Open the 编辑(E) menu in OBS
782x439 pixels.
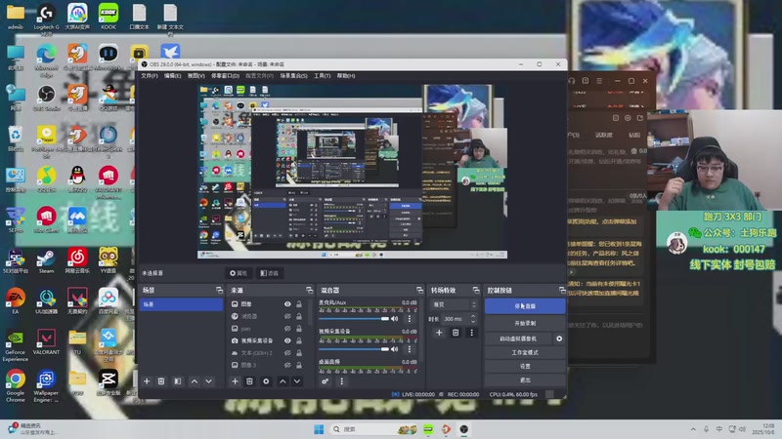click(173, 76)
